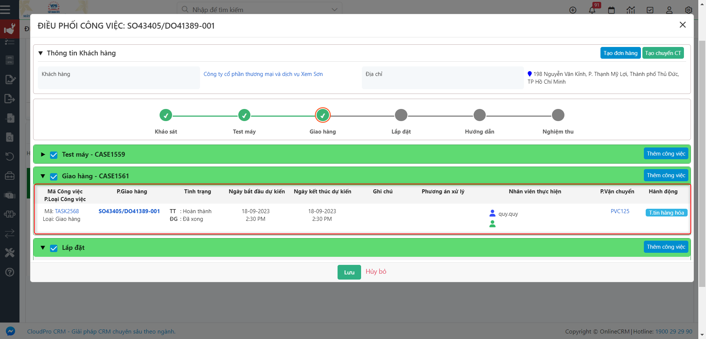This screenshot has width=706, height=339.
Task: Open the briefcase sidebar icon
Action: [10, 176]
